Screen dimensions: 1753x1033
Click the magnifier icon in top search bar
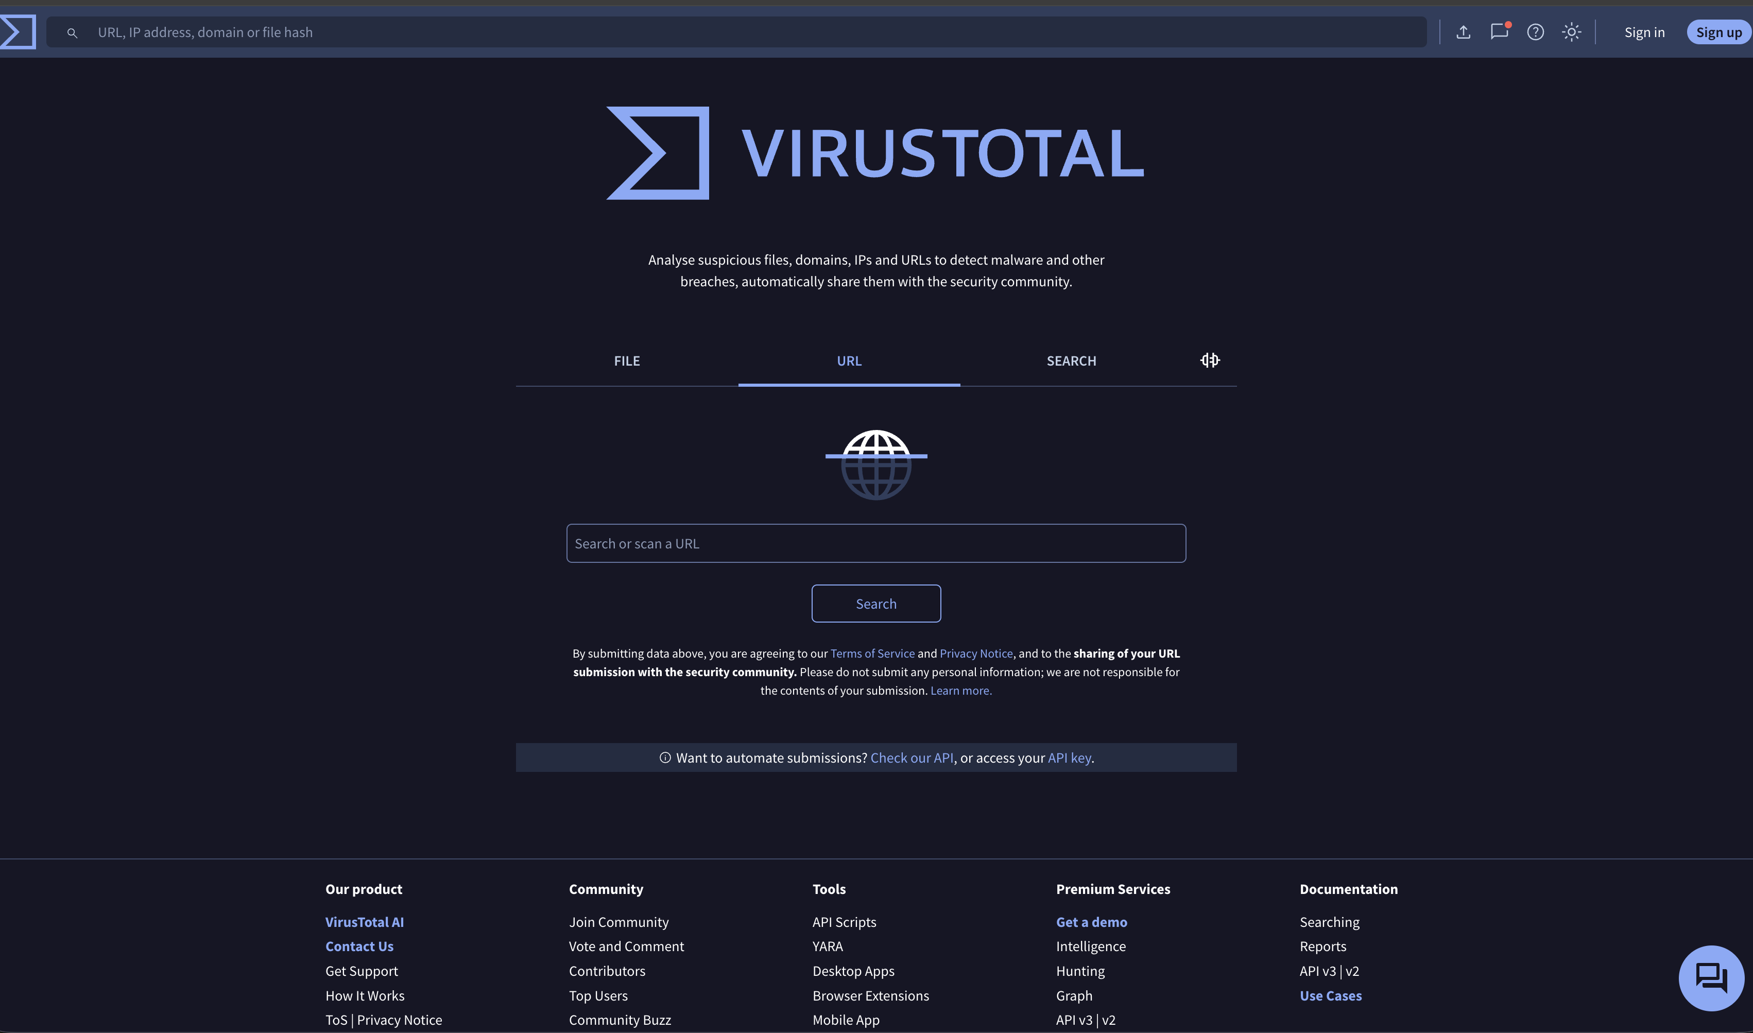(x=72, y=33)
